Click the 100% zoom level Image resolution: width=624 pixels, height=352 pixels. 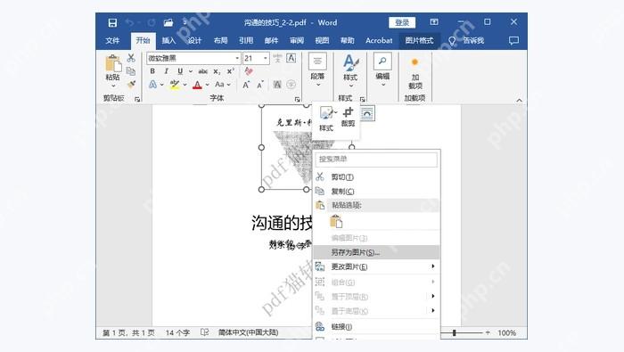506,332
